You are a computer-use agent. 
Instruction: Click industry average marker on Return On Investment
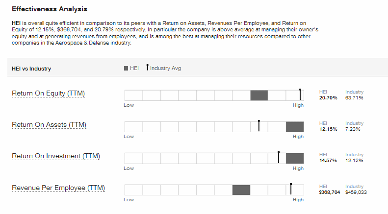click(279, 157)
